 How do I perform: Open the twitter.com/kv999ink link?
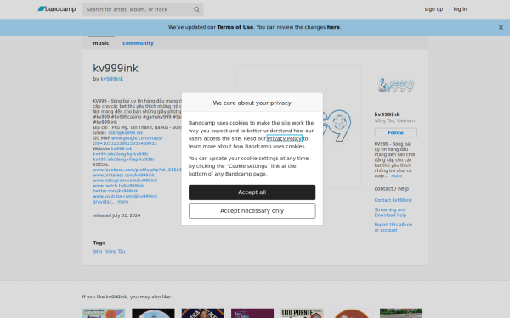(116, 191)
